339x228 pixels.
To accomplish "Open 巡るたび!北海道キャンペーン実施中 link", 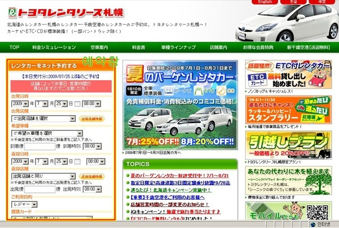I will (x=171, y=190).
